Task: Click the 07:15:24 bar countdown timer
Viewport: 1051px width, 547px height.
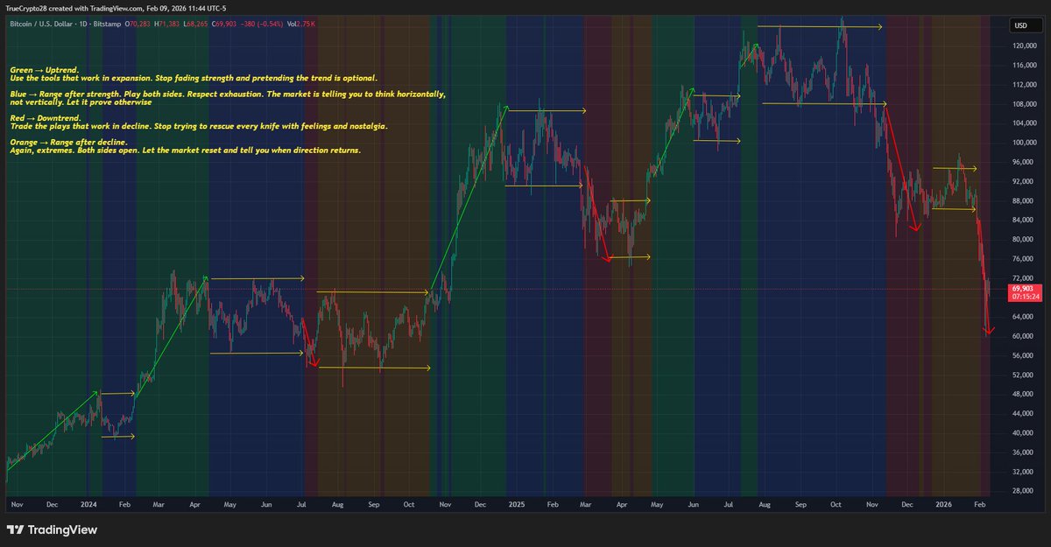Action: (1024, 297)
